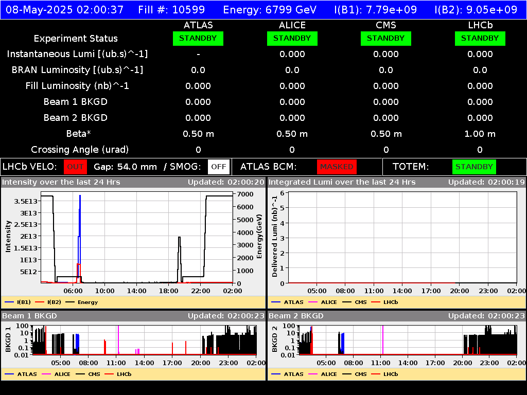Screen dimensions: 527x395
Task: Click the Crossing Angle (urad) row label
Action: (80, 150)
